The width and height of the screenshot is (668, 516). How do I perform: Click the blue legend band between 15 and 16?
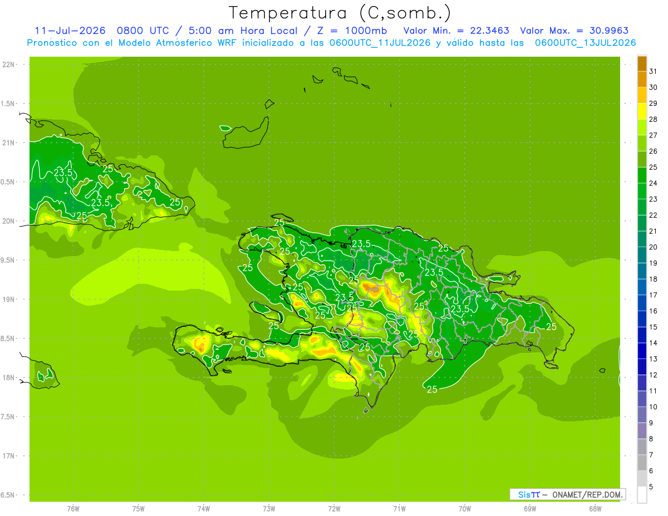coord(642,319)
